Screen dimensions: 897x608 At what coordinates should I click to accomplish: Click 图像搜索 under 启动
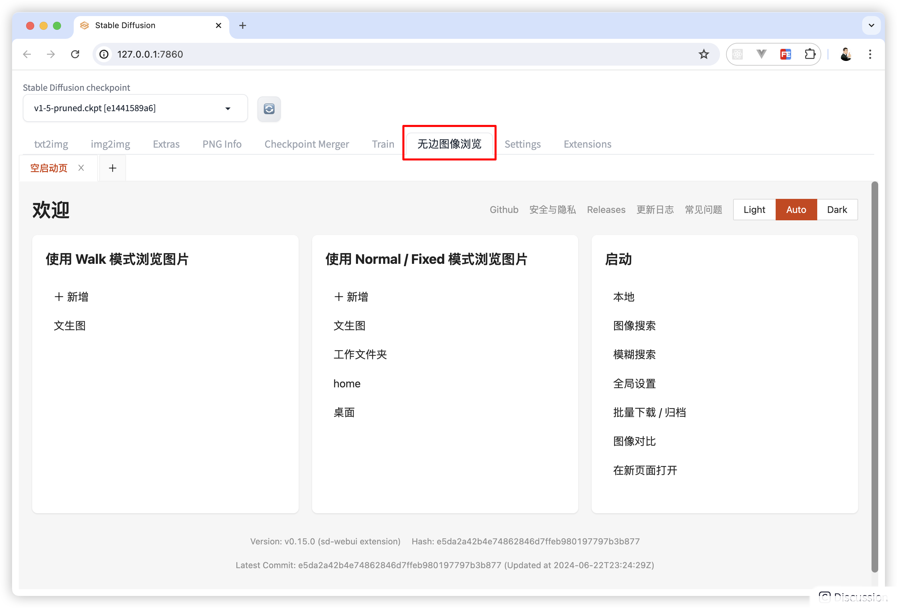click(x=634, y=326)
